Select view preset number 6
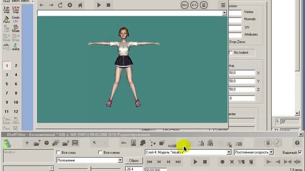 16,84
